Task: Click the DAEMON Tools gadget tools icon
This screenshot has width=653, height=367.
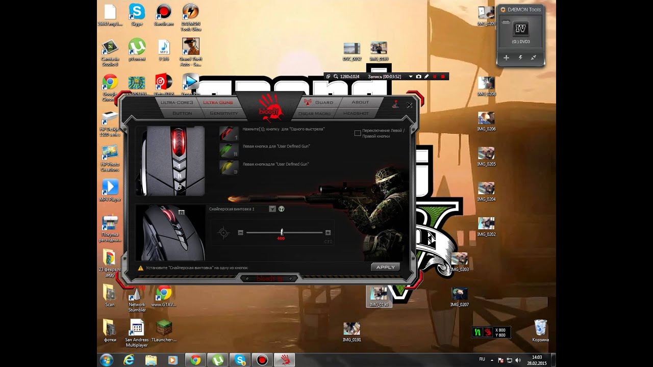Action: point(534,58)
